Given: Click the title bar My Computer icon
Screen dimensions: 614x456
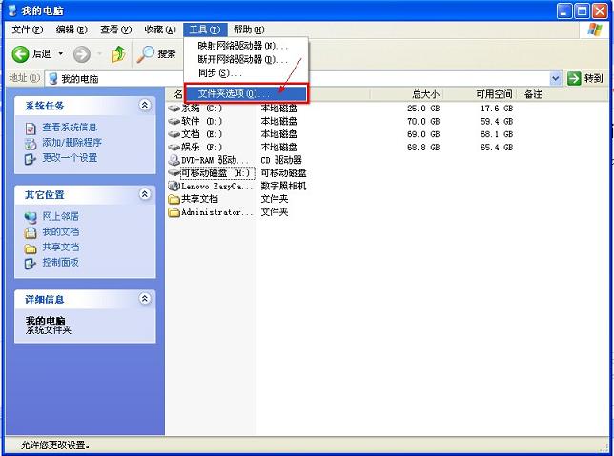Looking at the screenshot, I should tap(12, 10).
